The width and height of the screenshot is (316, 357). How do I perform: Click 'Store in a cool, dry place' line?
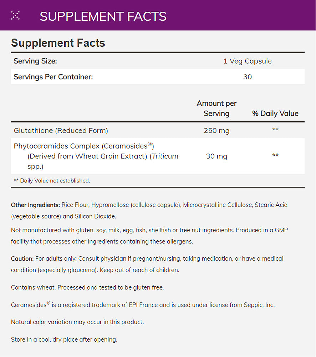point(64,340)
